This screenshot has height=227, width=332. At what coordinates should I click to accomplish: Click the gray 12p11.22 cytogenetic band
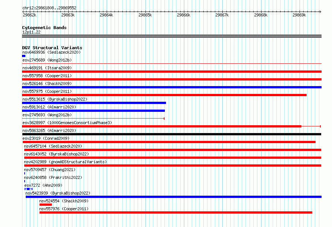click(x=172, y=36)
